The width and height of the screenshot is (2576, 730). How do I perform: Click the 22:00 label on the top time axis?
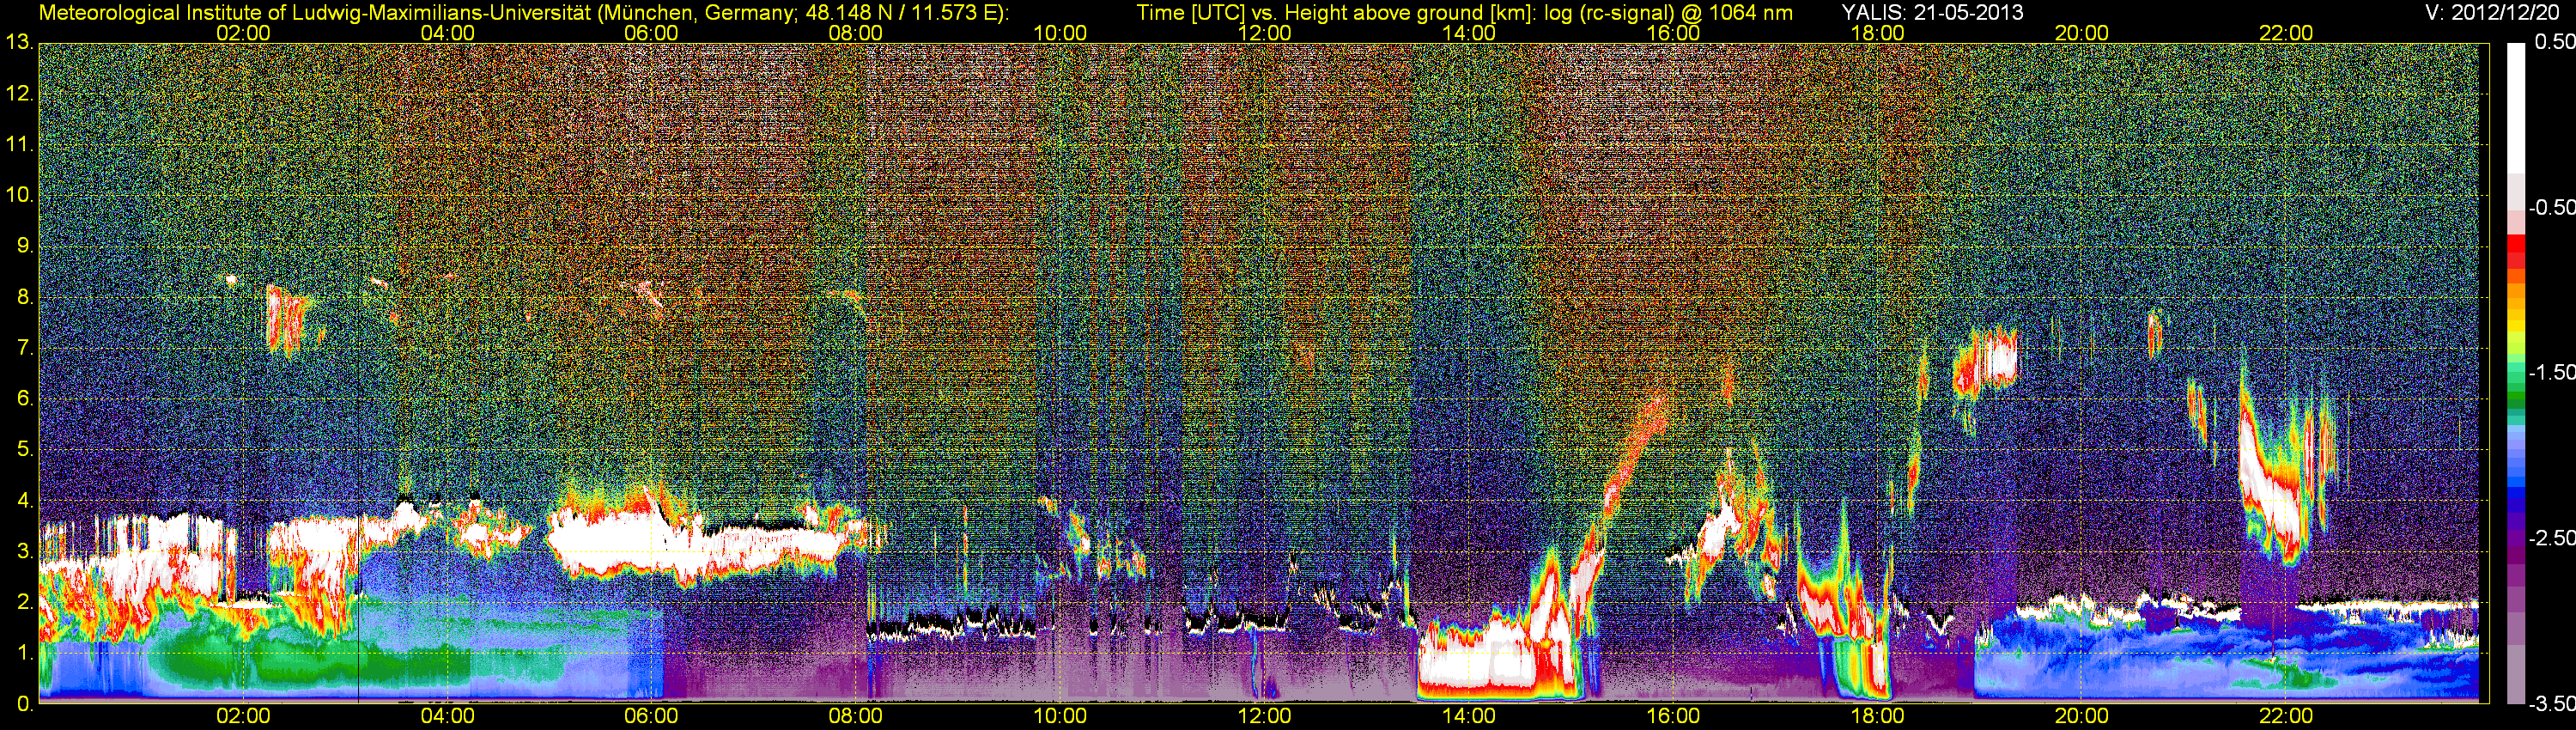coord(2286,33)
